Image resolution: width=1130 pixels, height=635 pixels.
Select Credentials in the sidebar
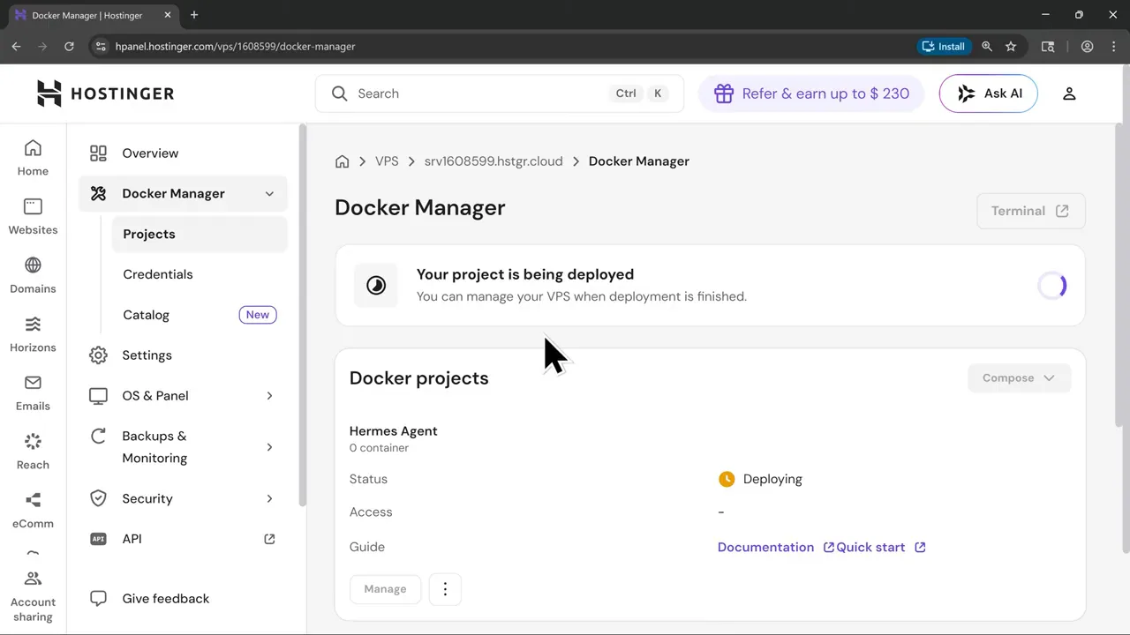pyautogui.click(x=200, y=274)
